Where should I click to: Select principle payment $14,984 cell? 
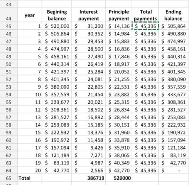click(119, 34)
